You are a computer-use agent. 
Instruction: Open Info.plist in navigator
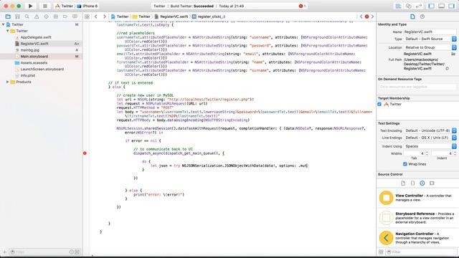28,75
